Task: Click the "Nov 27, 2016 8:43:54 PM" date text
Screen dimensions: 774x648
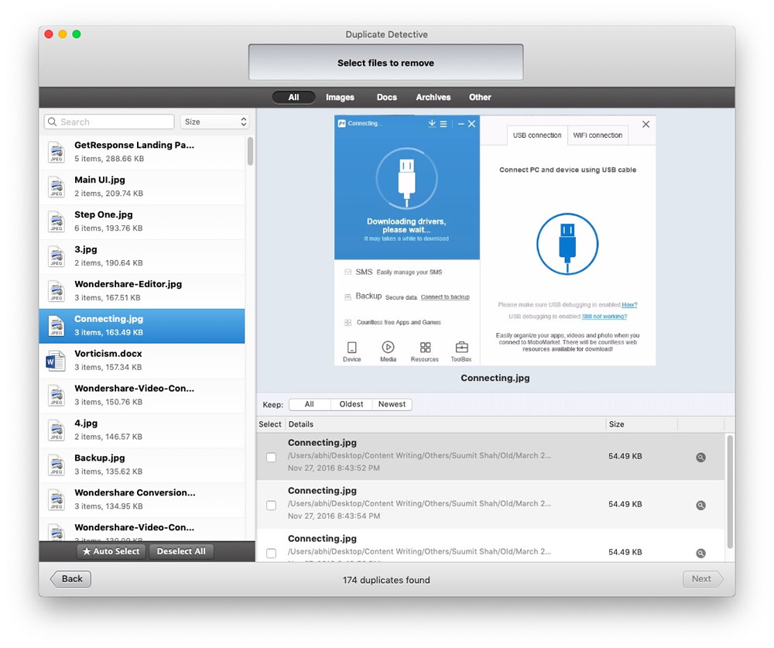Action: click(x=334, y=516)
